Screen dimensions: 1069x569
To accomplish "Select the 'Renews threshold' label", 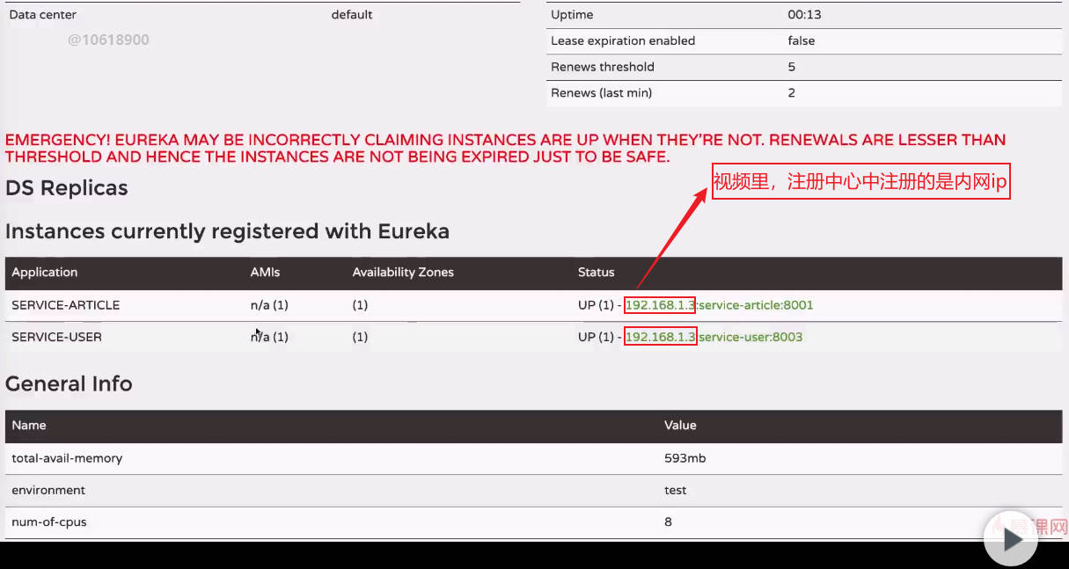I will pyautogui.click(x=603, y=67).
